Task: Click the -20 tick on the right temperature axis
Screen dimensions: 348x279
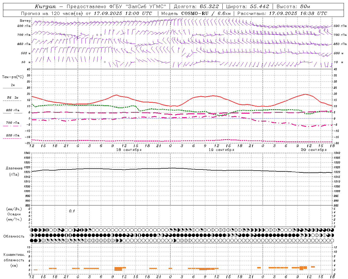Action: pyautogui.click(x=336, y=143)
